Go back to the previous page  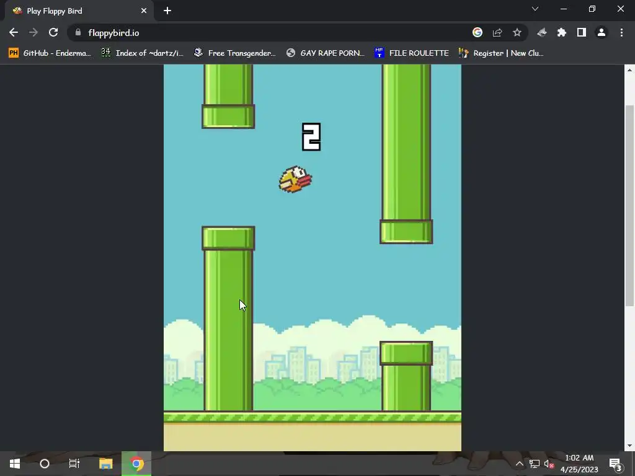(x=14, y=32)
